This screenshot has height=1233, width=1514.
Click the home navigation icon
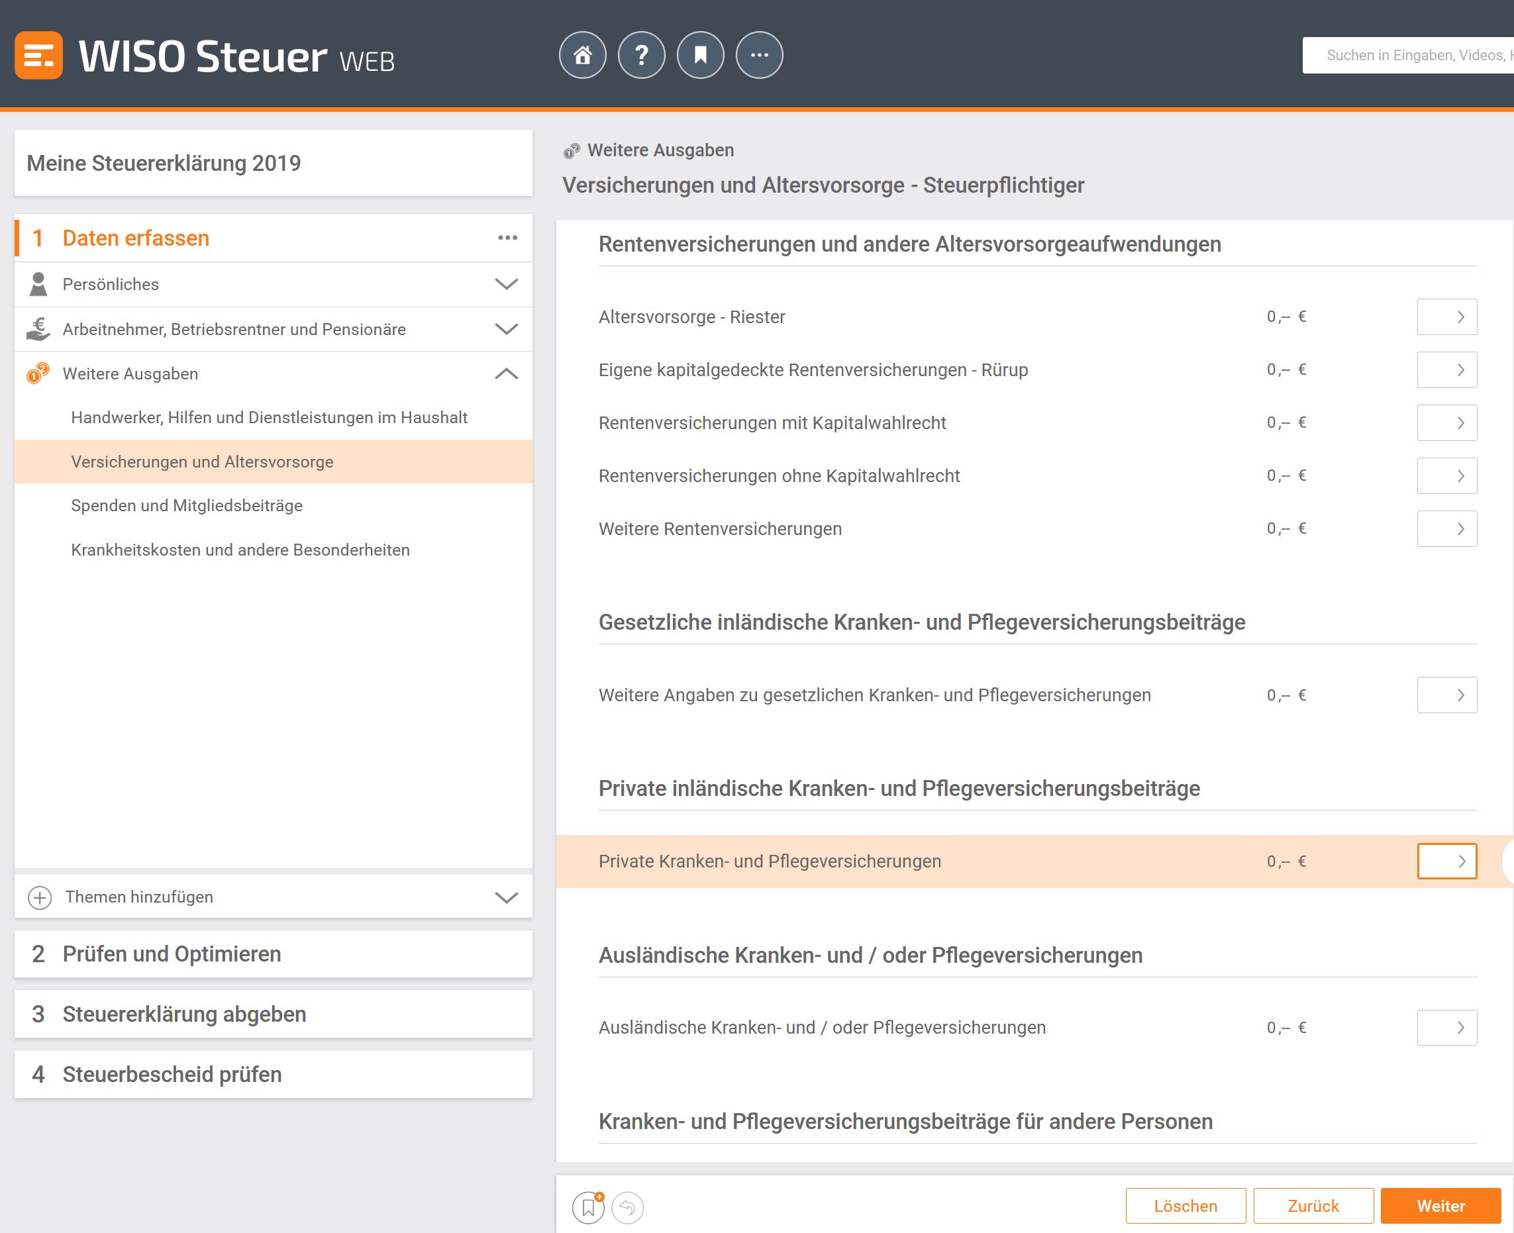581,56
